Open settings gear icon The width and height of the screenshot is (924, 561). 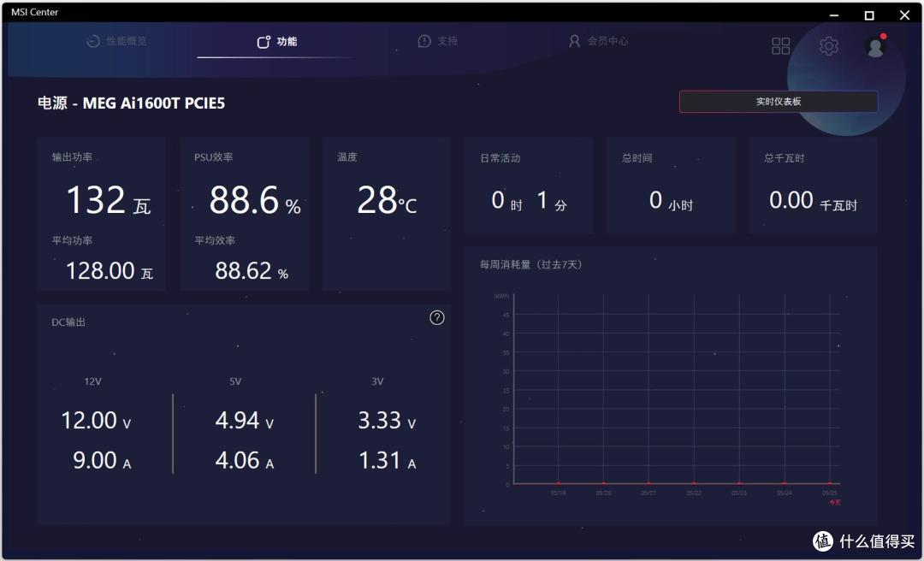click(x=828, y=46)
